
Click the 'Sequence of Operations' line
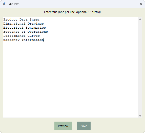26,32
